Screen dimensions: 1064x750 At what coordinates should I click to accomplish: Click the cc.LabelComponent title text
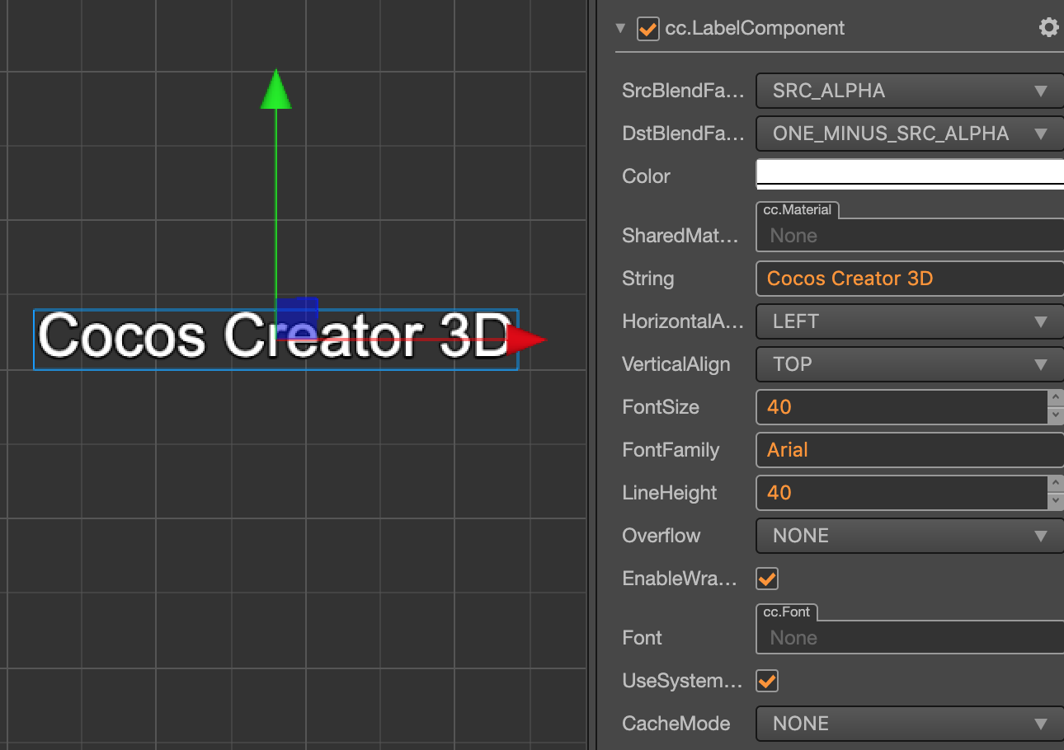[755, 28]
